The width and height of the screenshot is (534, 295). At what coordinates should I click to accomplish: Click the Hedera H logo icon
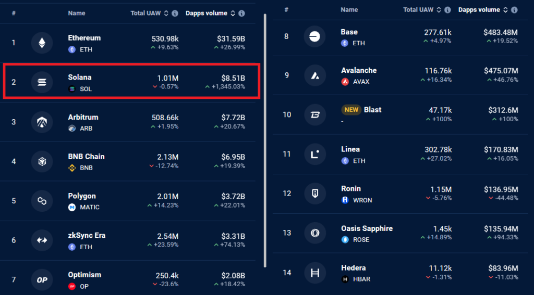tap(315, 273)
